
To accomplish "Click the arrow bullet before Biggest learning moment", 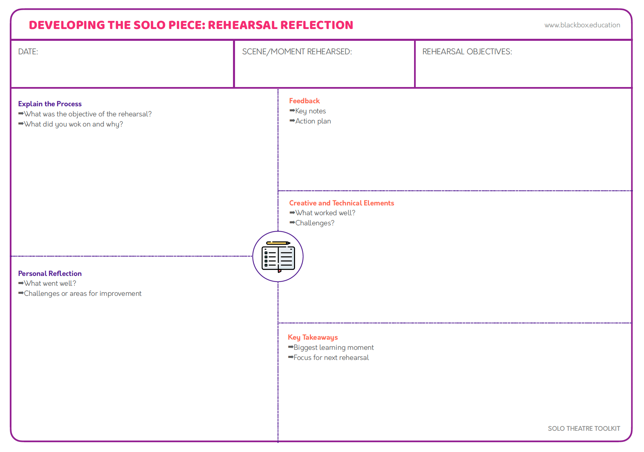I will [x=291, y=347].
